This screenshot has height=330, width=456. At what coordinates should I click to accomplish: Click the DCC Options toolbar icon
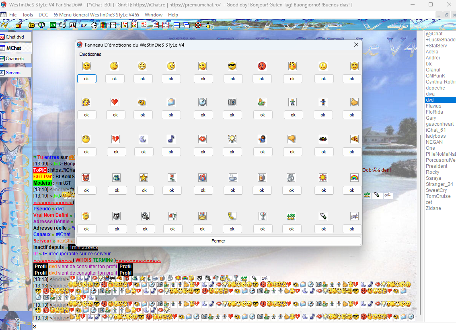tap(144, 25)
